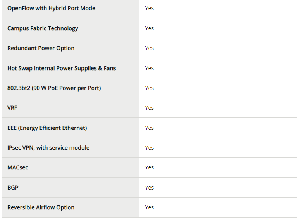This screenshot has height=221, width=297.
Task: Select the Yes value beside Campus Fabric Technology
Action: 149,28
